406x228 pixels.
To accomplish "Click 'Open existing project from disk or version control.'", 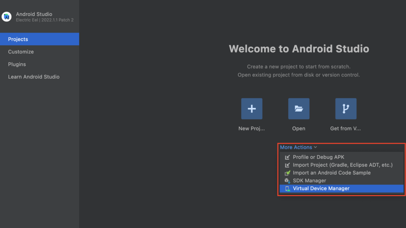I will [299, 75].
